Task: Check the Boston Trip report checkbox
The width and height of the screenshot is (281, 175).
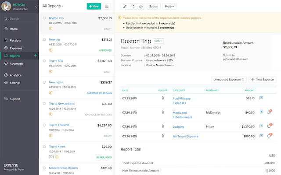Action: (x=44, y=18)
